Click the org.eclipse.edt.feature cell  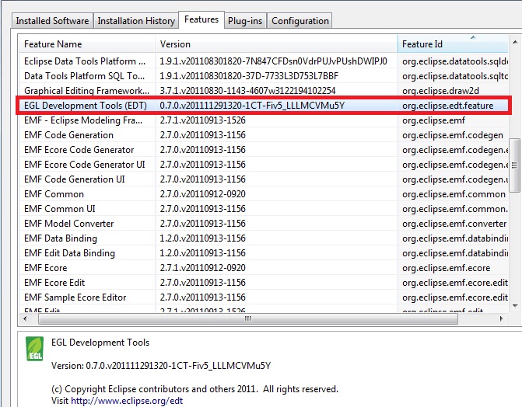click(448, 106)
